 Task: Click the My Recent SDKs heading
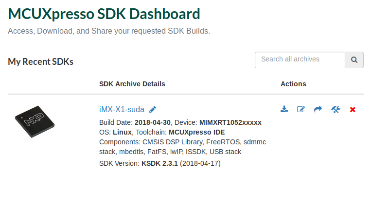40,61
